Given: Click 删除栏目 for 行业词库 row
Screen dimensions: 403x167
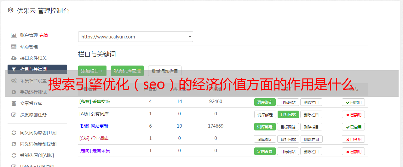Looking at the screenshot, I should 312,139.
